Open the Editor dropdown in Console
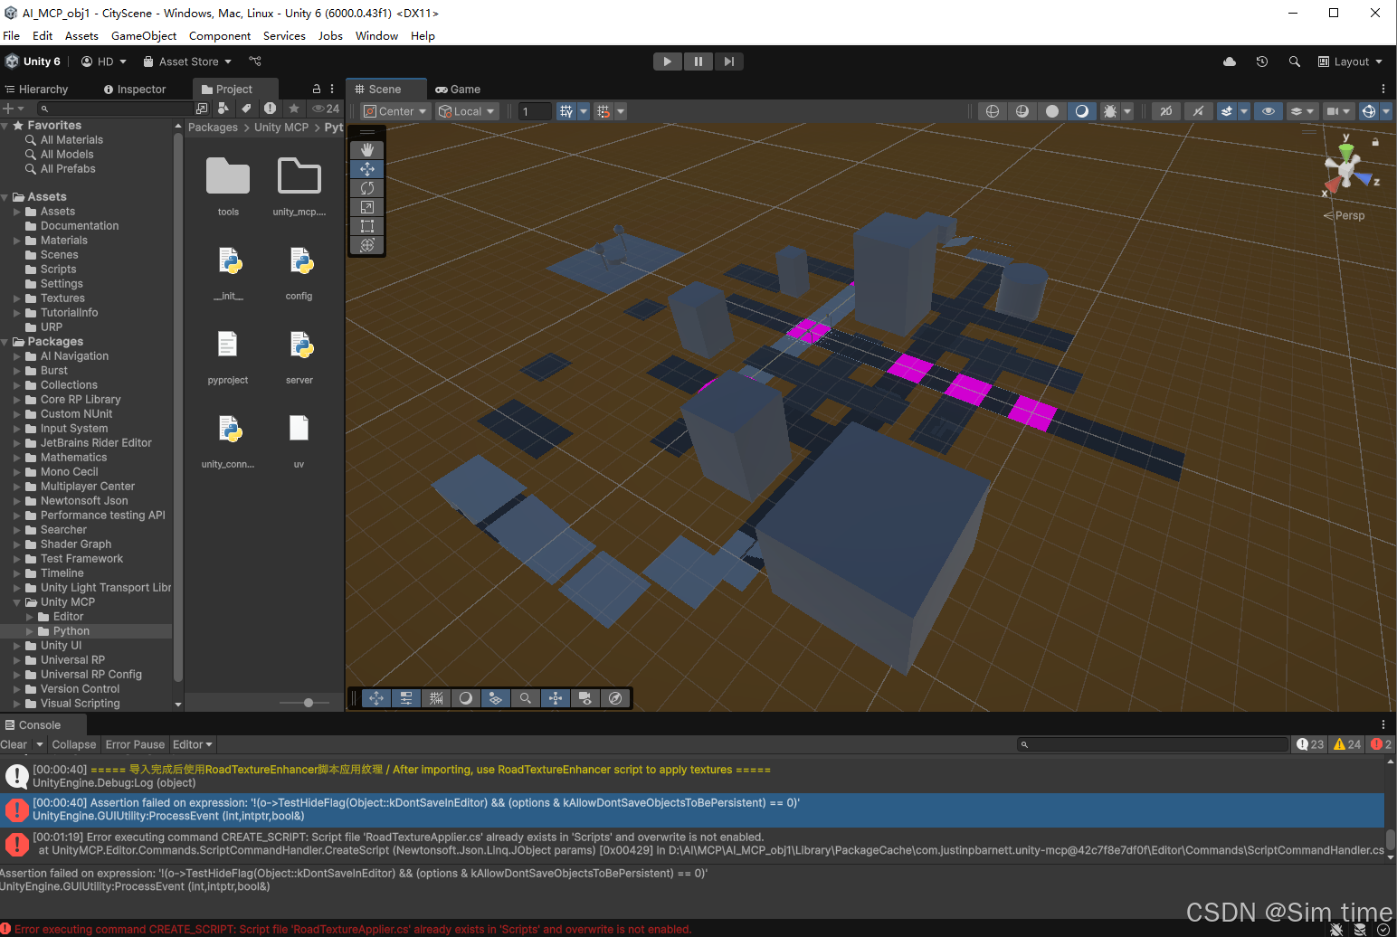 pyautogui.click(x=192, y=744)
